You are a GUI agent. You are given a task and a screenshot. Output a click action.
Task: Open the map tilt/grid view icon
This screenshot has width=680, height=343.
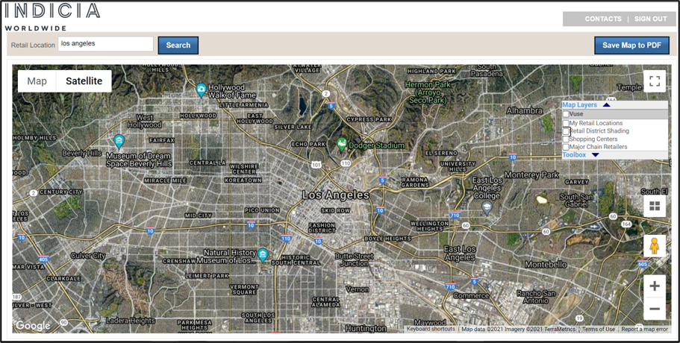[655, 206]
